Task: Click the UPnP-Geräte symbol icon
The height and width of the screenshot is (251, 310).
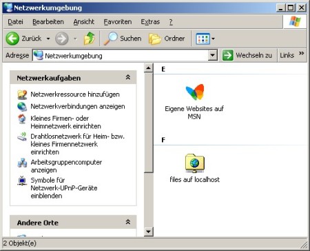Action: [22, 181]
